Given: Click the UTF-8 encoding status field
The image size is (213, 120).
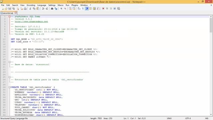Looking at the screenshot, I should pos(188,118).
